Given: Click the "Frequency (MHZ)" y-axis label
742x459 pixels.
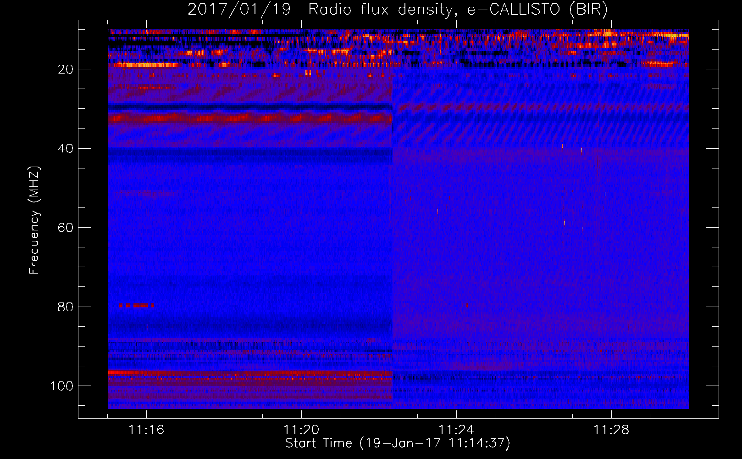Looking at the screenshot, I should (x=34, y=220).
